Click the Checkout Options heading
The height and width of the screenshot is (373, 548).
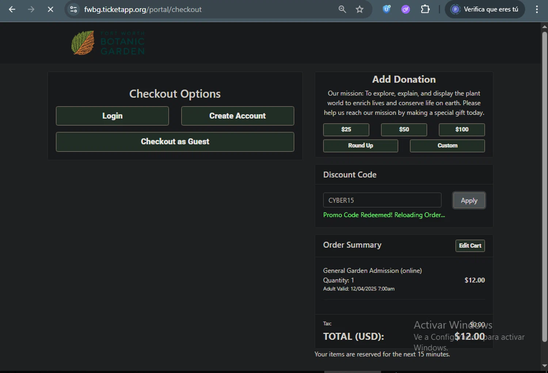click(x=175, y=94)
